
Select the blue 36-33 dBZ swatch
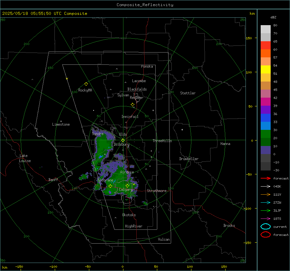266,118
